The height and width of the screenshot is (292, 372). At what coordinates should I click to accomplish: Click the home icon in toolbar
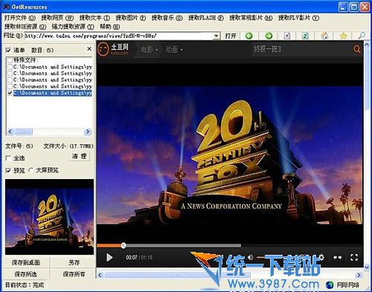tap(324, 36)
